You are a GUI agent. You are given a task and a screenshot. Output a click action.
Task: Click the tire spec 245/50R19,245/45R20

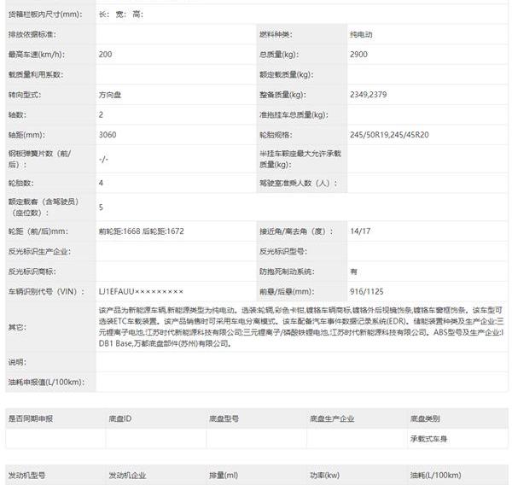pos(389,135)
